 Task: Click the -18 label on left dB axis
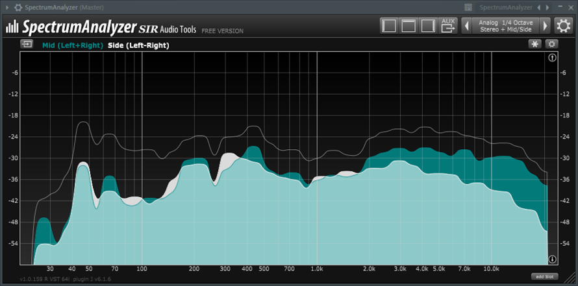point(14,115)
